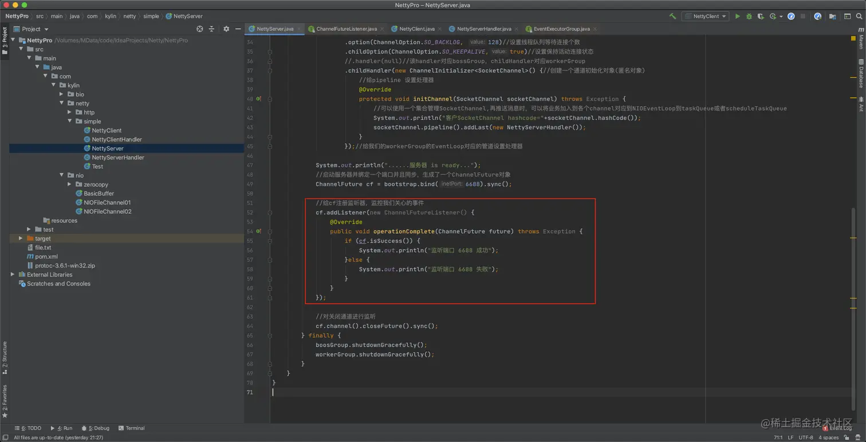Close the EventExecutorGroup.java tab
Screen dimensions: 866x442
click(x=595, y=29)
